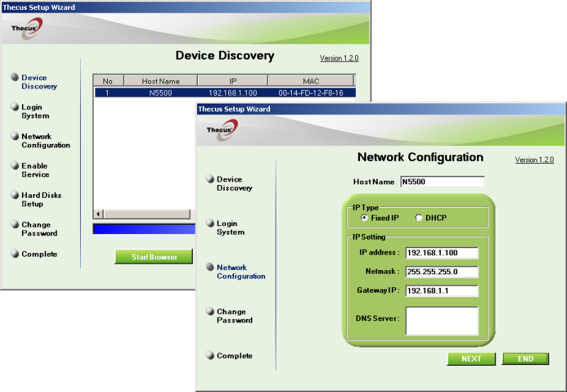
Task: Click the NEXT button
Action: 471,359
